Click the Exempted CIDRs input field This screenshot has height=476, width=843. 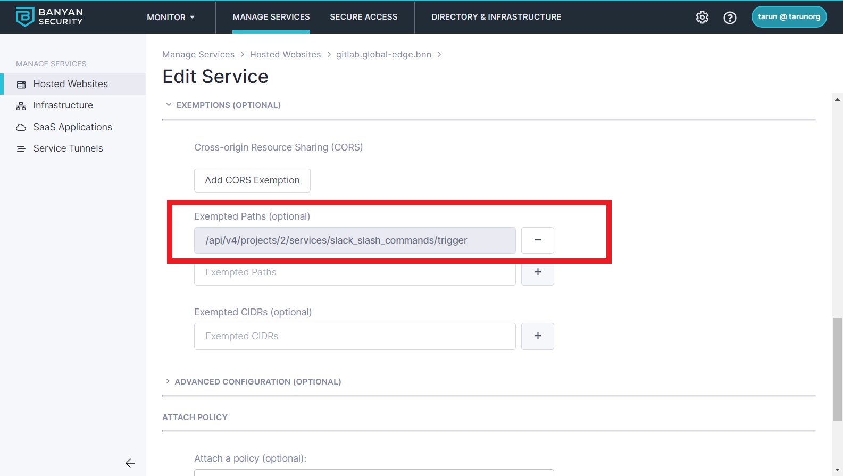tap(354, 336)
